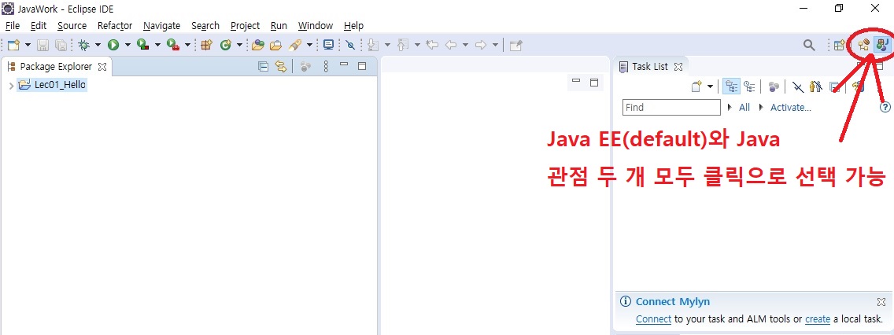The height and width of the screenshot is (335, 894).
Task: Click the Forward navigation arrow icon
Action: coord(481,45)
